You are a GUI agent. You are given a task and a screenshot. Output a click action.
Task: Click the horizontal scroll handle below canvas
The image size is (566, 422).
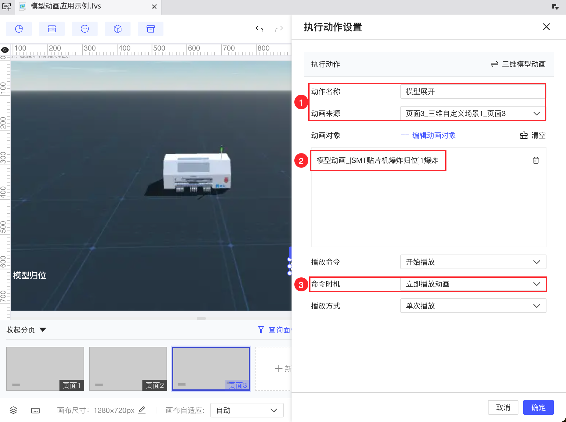click(201, 318)
